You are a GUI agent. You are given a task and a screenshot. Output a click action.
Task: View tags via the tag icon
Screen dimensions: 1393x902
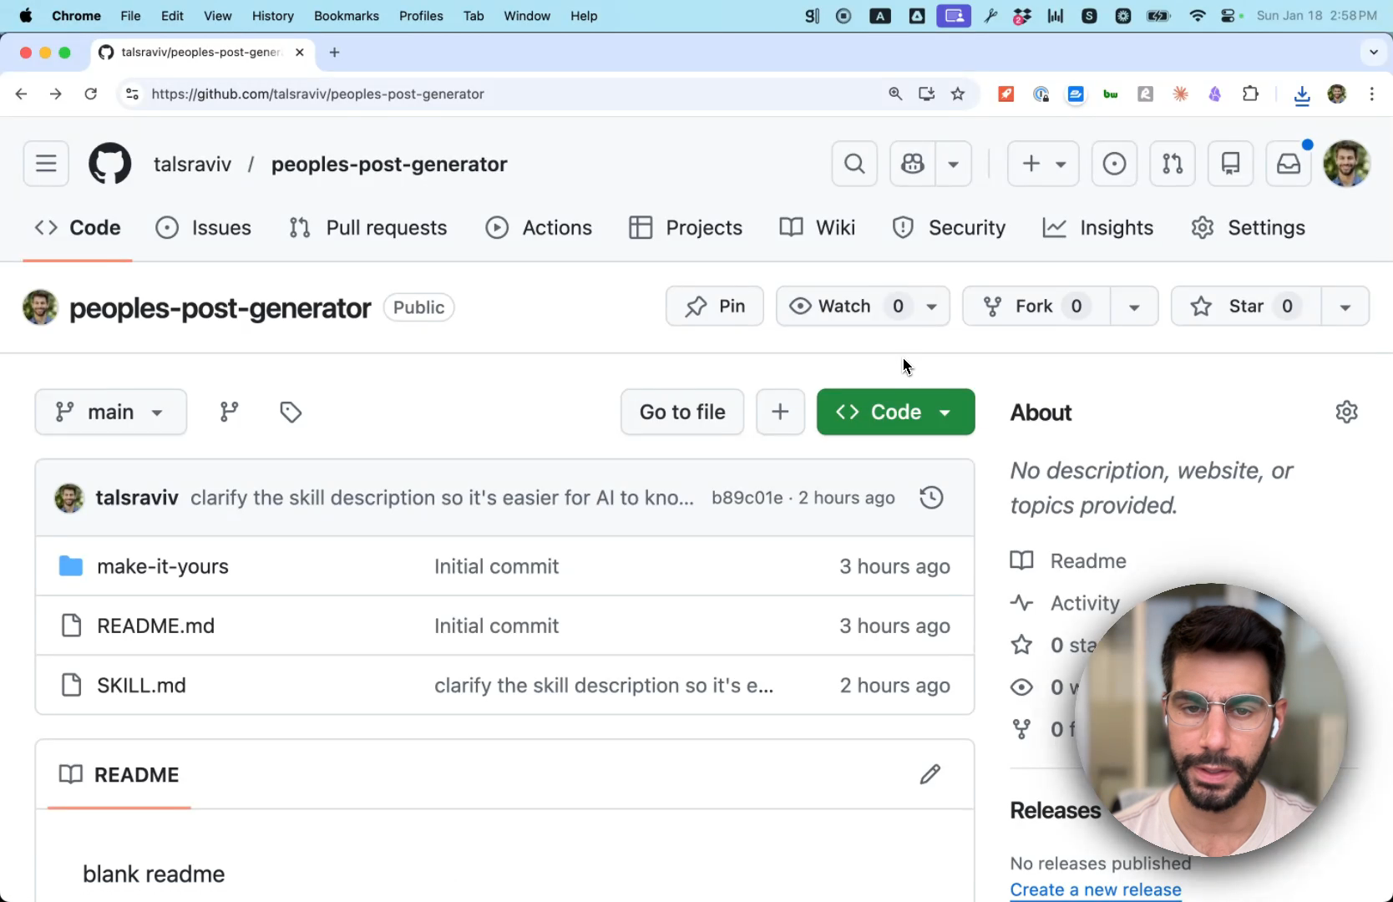[x=291, y=412]
